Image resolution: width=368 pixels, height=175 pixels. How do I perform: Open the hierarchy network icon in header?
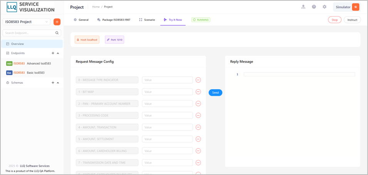(x=303, y=7)
